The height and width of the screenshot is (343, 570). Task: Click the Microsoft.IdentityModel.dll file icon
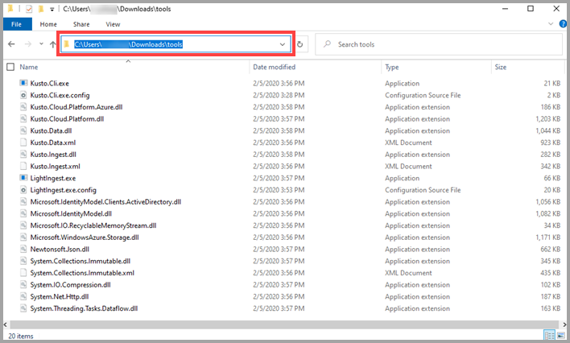[23, 213]
